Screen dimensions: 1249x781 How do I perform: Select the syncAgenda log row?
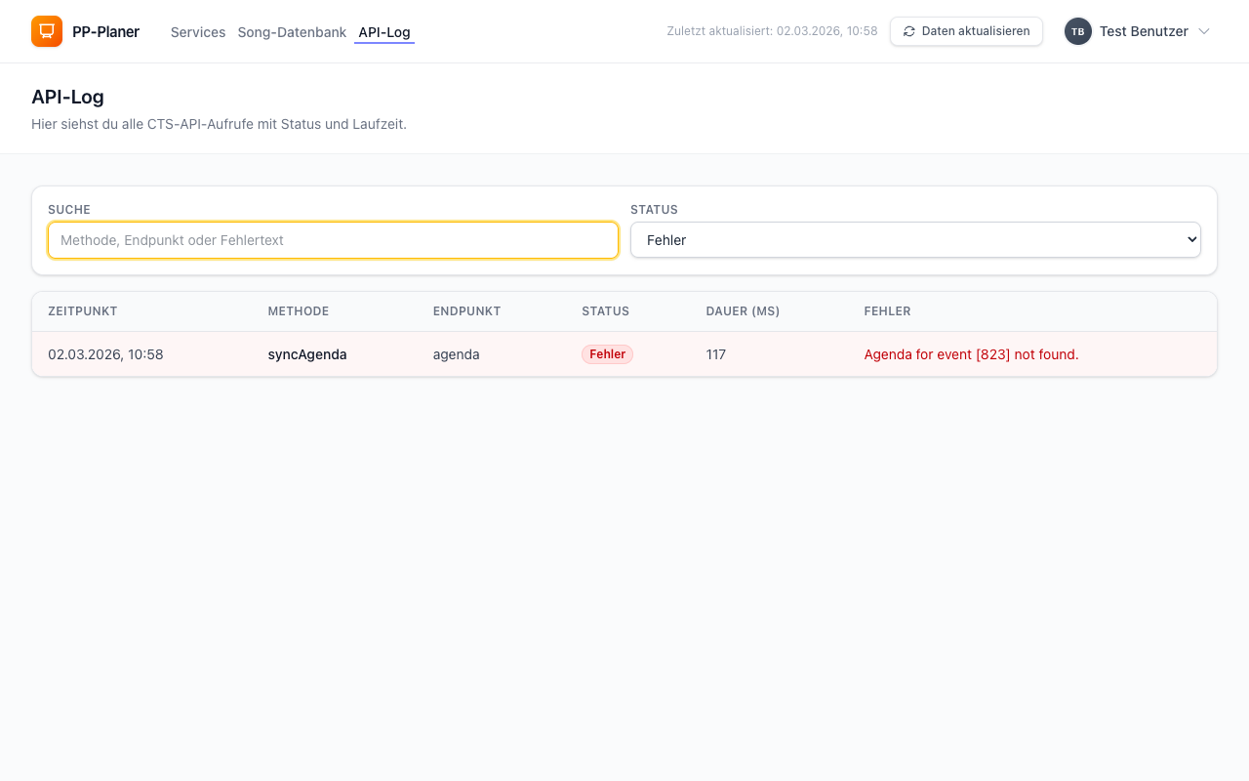[x=307, y=354]
